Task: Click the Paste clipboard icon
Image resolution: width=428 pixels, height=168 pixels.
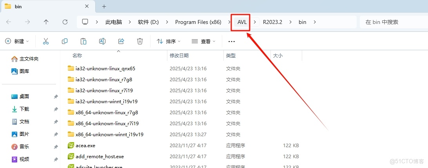Action: click(x=83, y=41)
